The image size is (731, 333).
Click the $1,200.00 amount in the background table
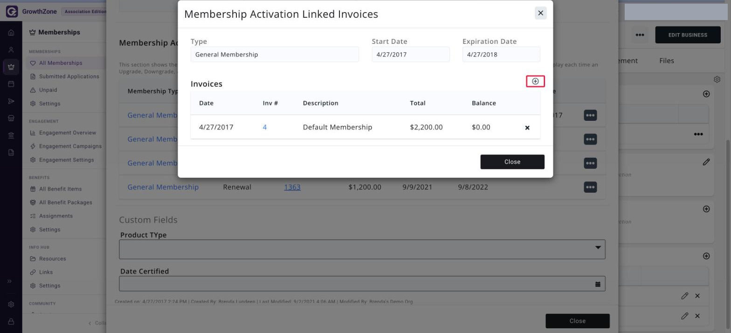(365, 187)
